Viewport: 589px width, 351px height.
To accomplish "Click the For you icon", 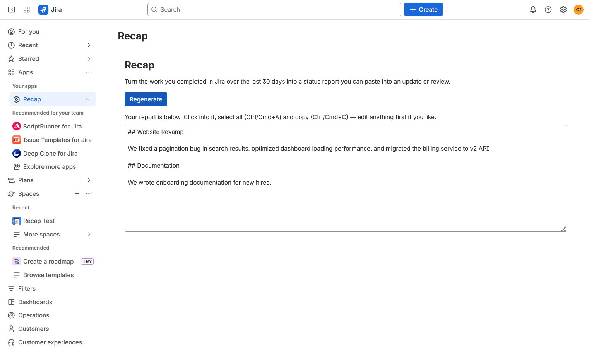I will [11, 32].
